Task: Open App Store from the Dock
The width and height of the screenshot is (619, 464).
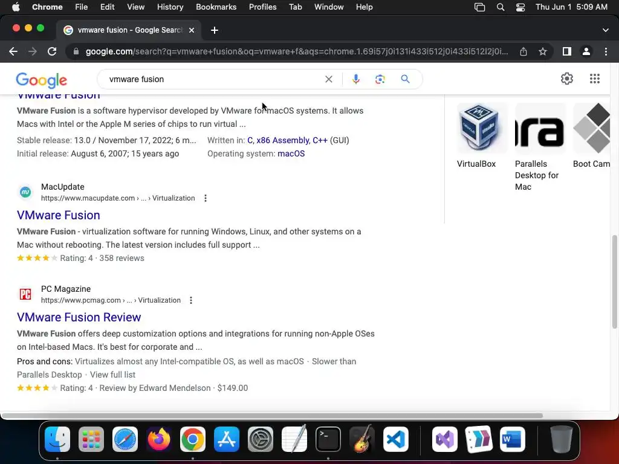Action: pyautogui.click(x=227, y=439)
